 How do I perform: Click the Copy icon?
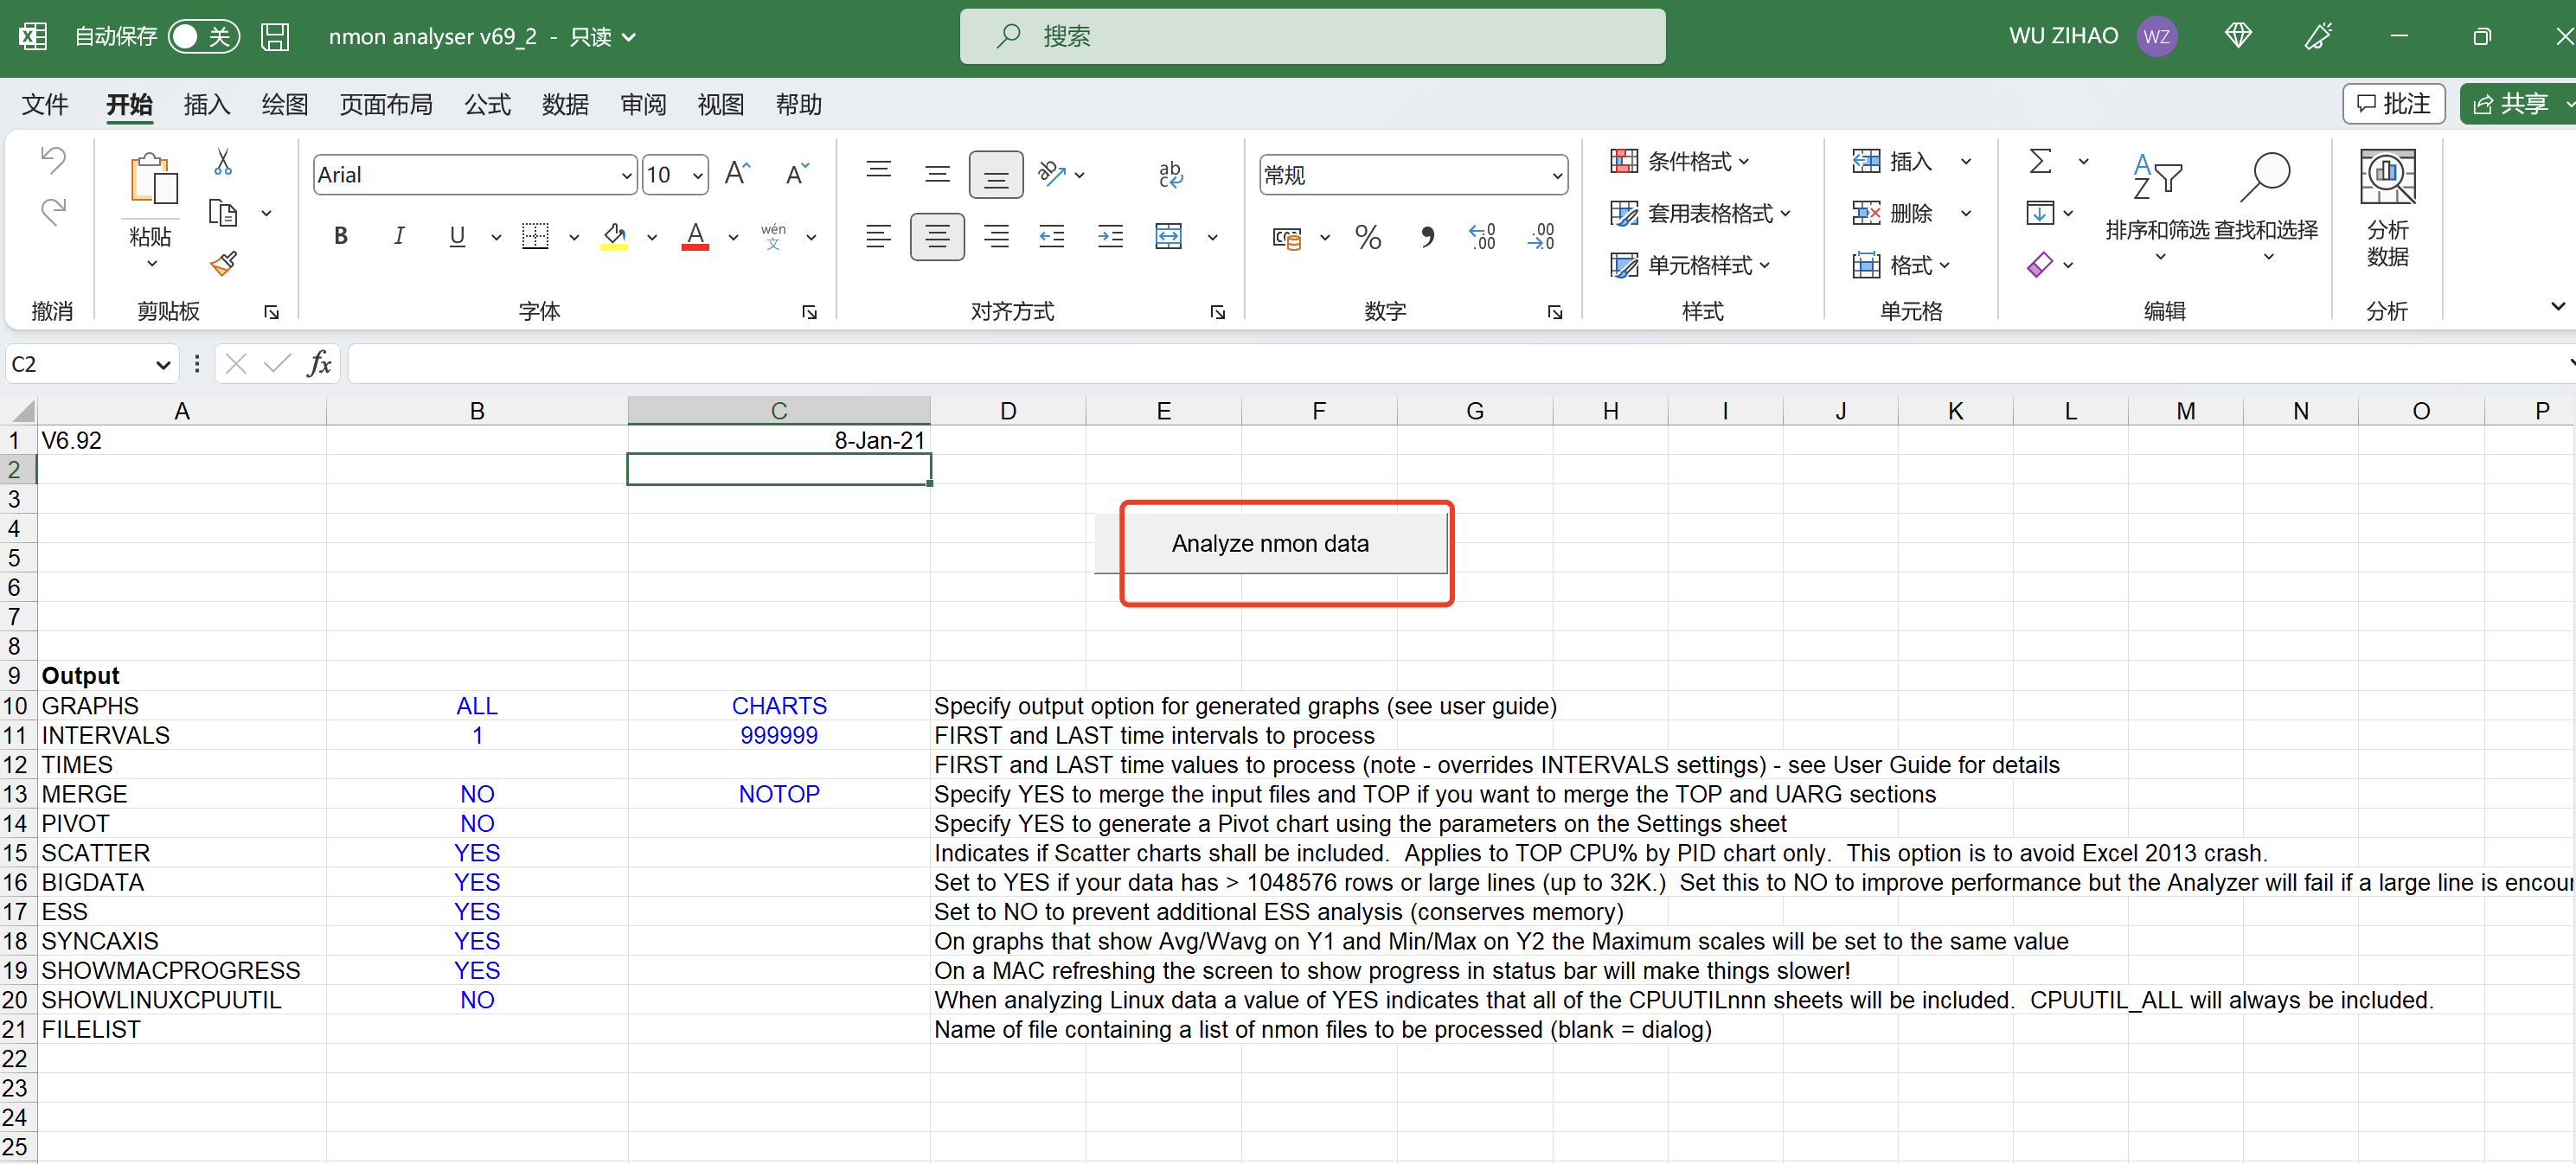click(x=223, y=213)
